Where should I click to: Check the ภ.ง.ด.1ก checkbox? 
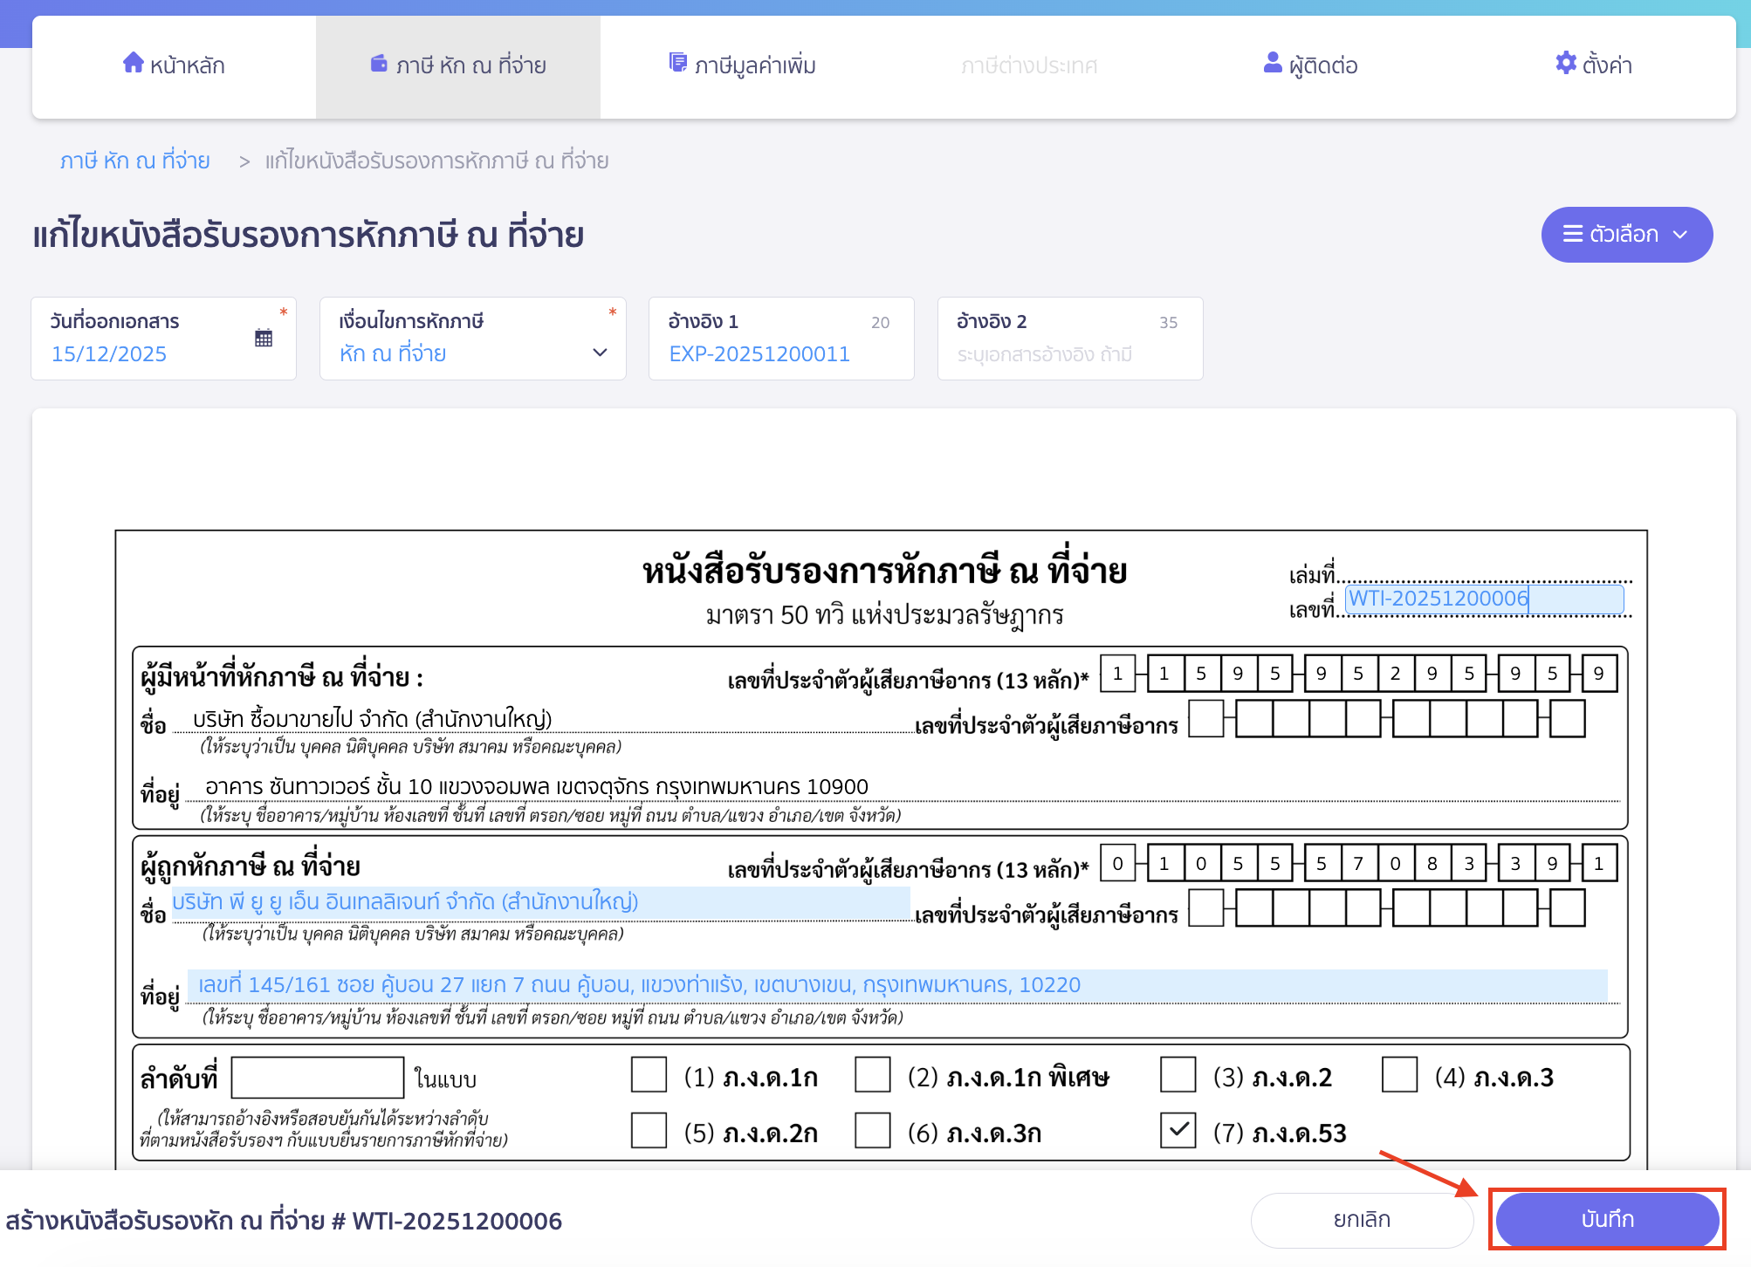click(x=647, y=1076)
